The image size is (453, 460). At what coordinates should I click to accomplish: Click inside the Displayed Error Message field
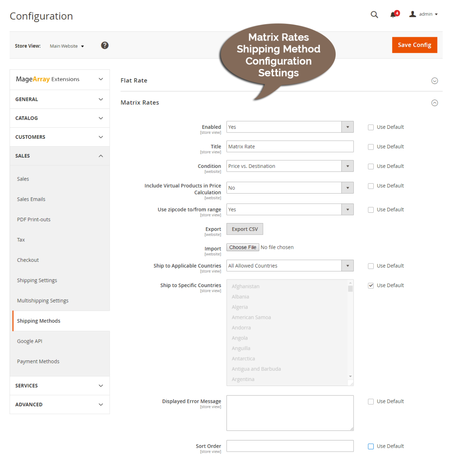pos(289,413)
